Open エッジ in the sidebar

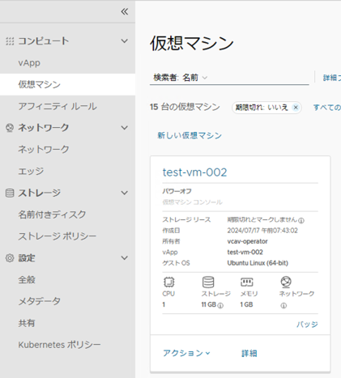pyautogui.click(x=31, y=171)
